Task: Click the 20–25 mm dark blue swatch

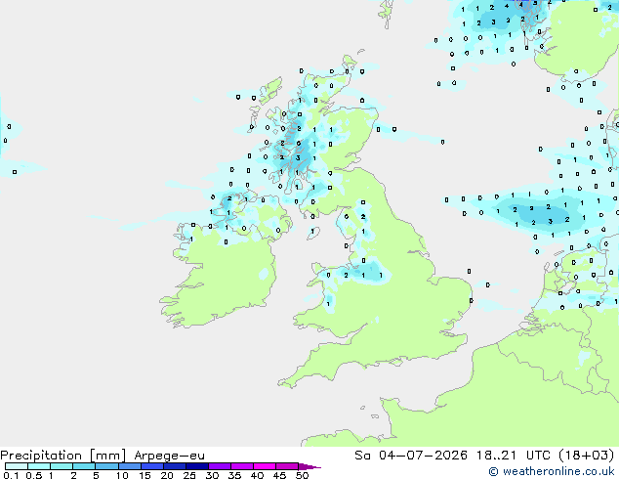Action: point(174,466)
